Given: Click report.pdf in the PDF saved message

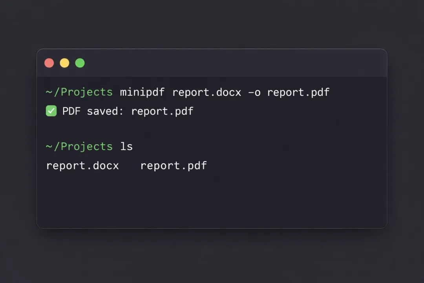Looking at the screenshot, I should (162, 111).
